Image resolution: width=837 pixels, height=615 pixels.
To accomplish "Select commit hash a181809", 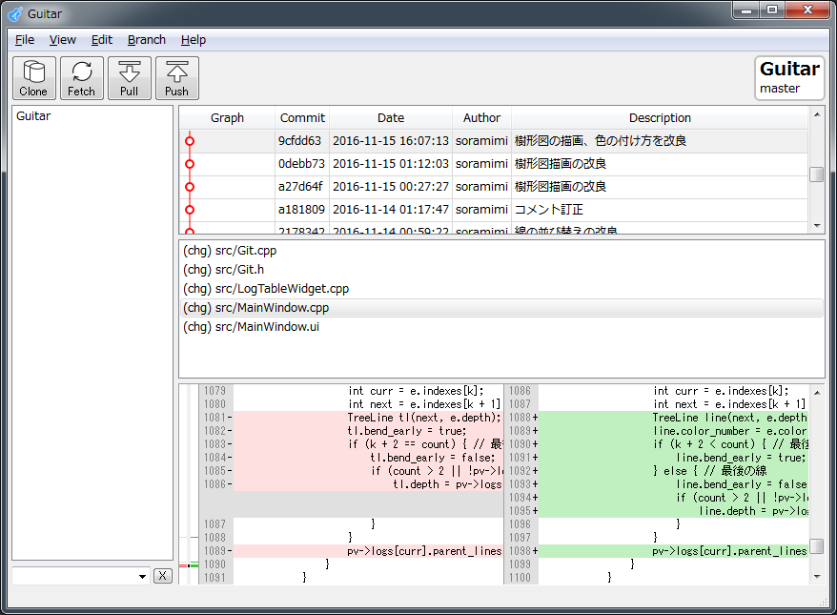I will pyautogui.click(x=301, y=210).
